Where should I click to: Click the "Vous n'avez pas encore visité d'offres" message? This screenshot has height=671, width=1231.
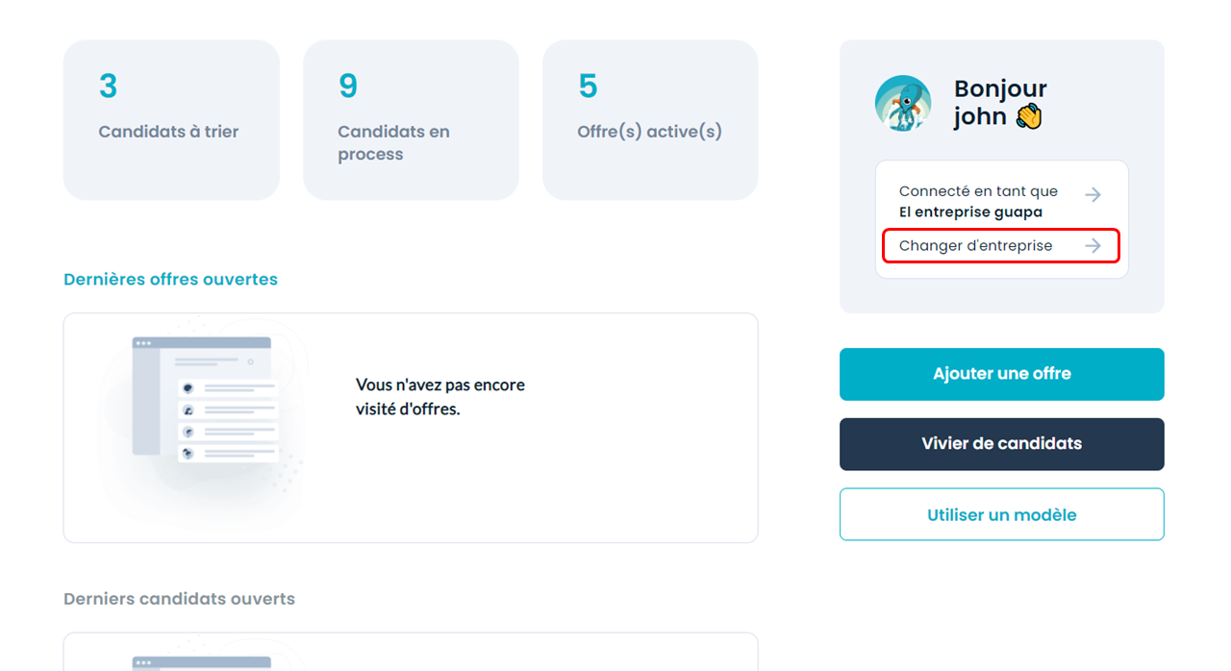pos(440,397)
